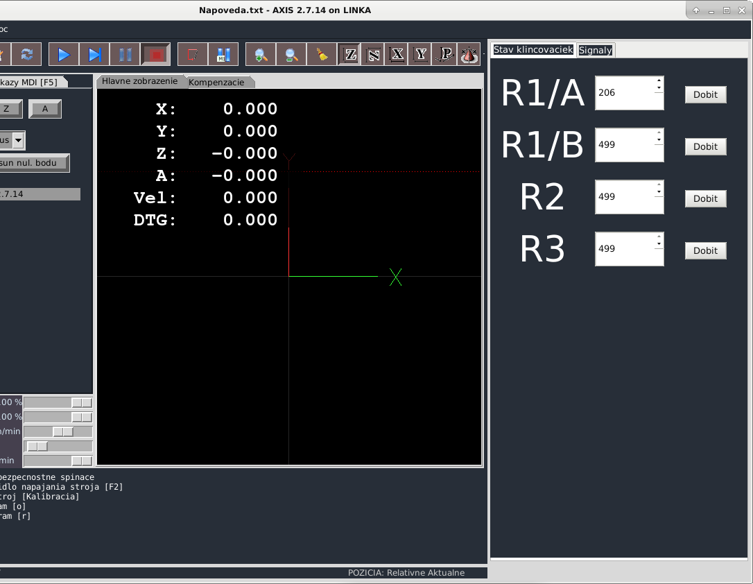Click the A: position readout

pyautogui.click(x=216, y=175)
